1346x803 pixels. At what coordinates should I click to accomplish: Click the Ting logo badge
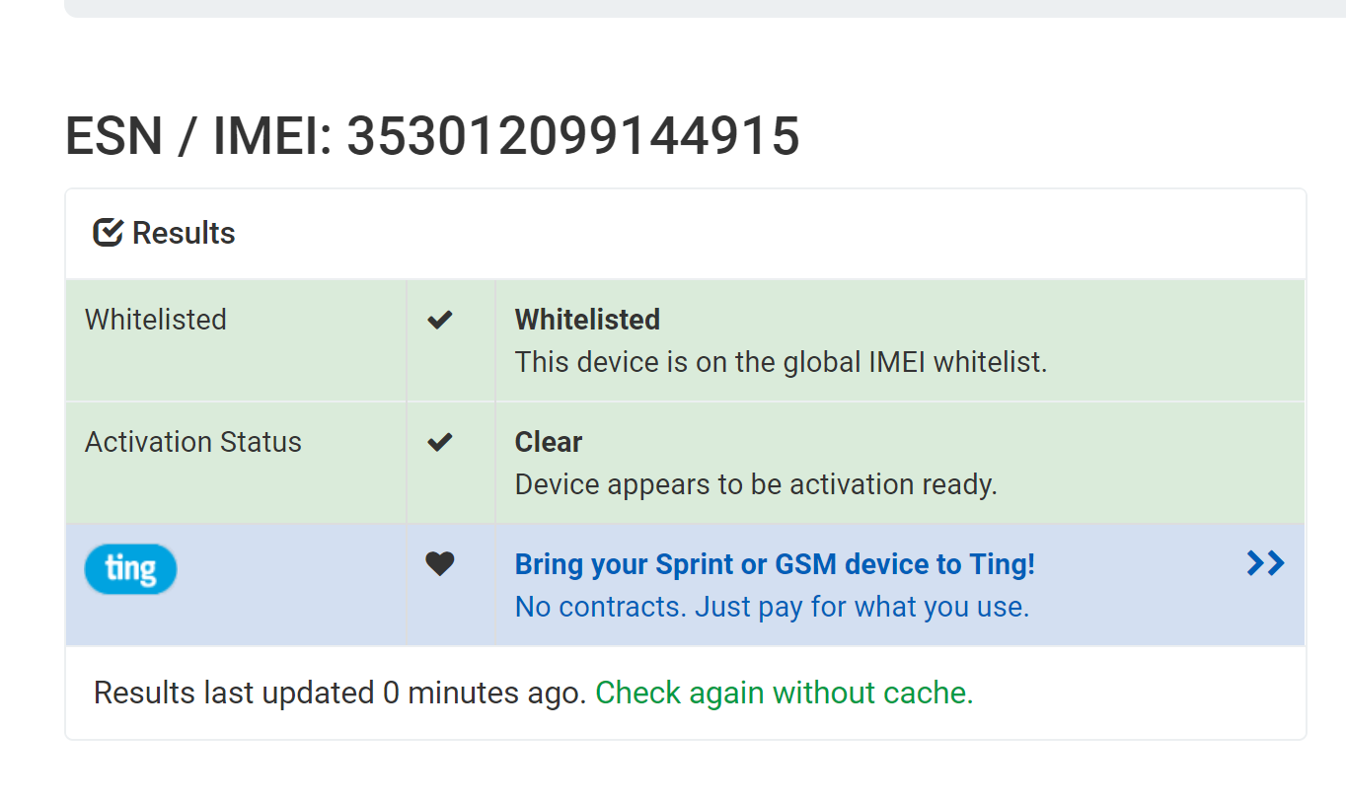click(130, 569)
